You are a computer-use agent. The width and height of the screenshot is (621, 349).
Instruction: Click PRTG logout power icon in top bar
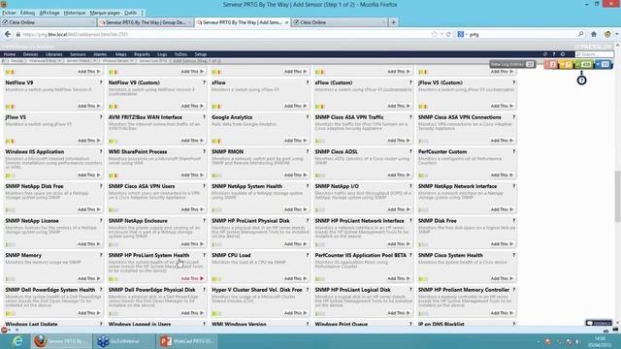[x=563, y=54]
